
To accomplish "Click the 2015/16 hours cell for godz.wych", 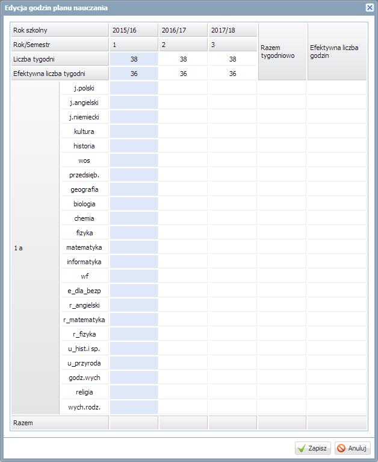I will [x=134, y=378].
